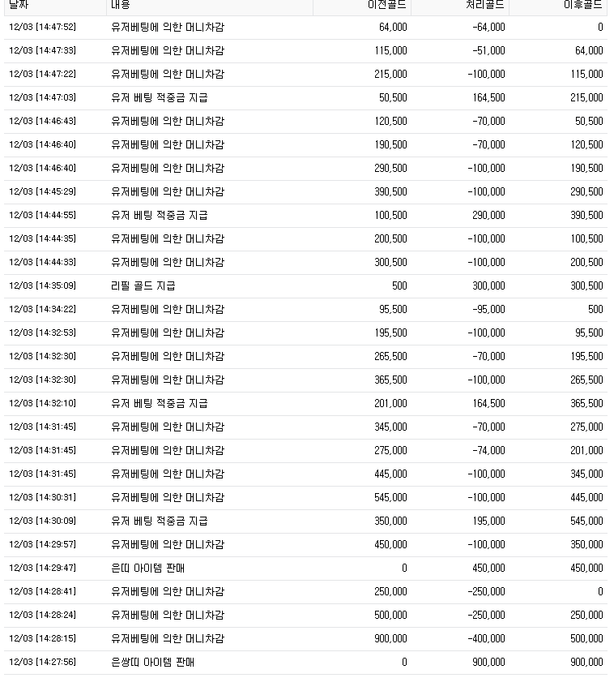614x678 pixels.
Task: Click the 내용 column header
Action: tap(121, 5)
